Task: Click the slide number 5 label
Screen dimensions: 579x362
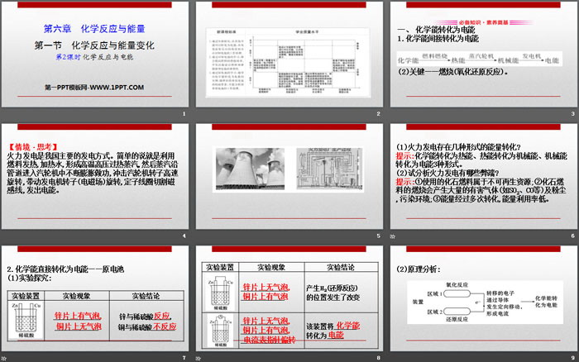Action: (x=376, y=236)
